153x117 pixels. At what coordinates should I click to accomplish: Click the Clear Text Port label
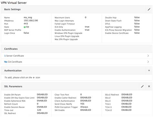(62, 95)
